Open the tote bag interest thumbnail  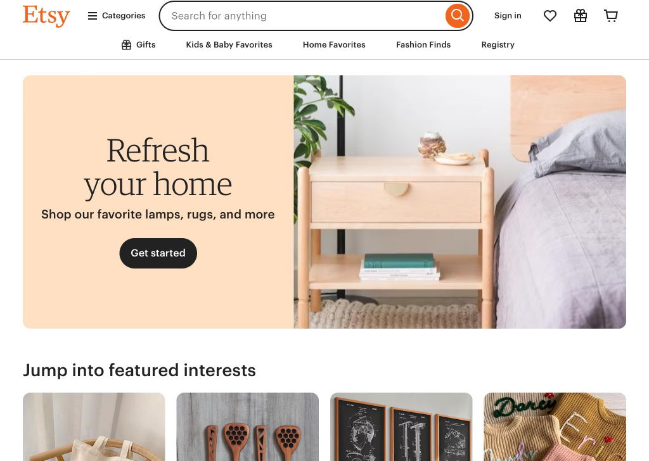(x=94, y=427)
